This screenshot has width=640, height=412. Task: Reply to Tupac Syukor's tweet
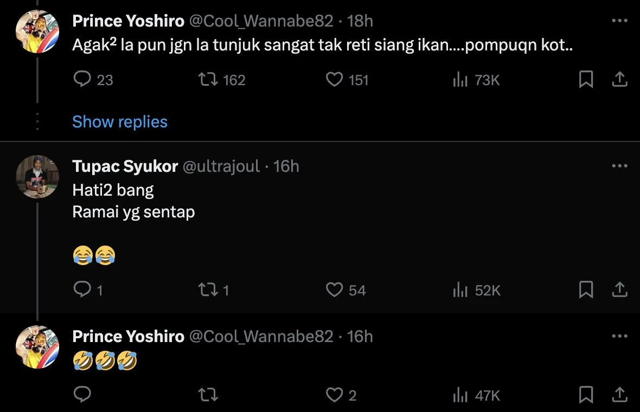(x=82, y=290)
